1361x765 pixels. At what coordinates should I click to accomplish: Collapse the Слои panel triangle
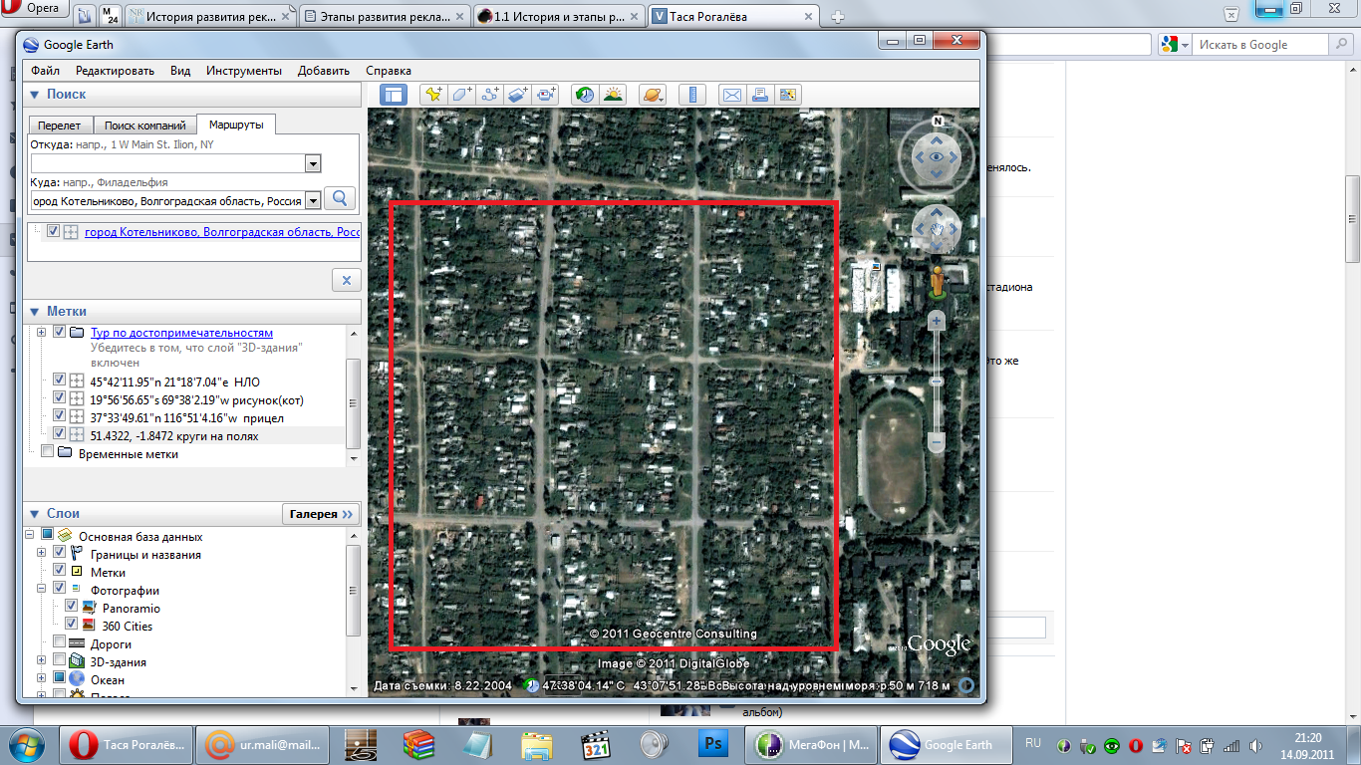[34, 514]
